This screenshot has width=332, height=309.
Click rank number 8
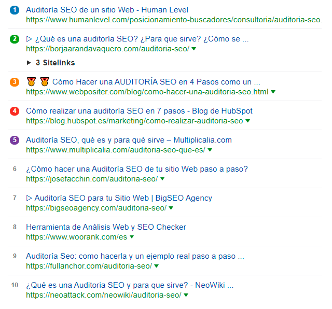coord(15,227)
